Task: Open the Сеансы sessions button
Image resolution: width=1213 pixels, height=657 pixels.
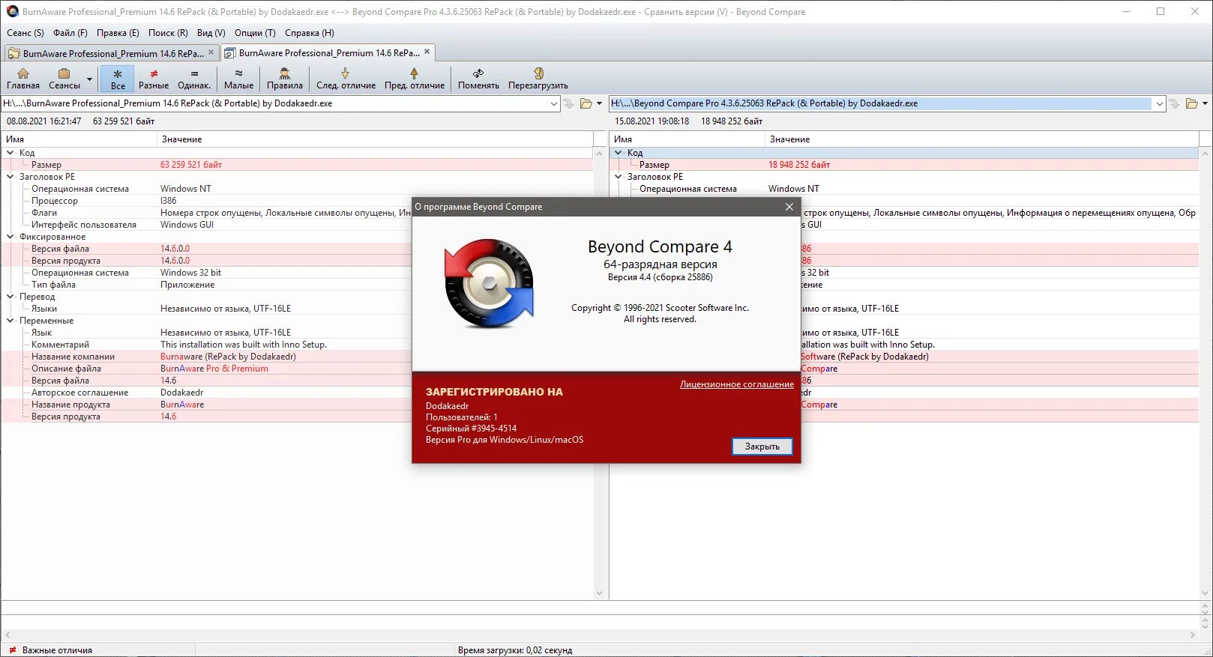Action: click(64, 79)
